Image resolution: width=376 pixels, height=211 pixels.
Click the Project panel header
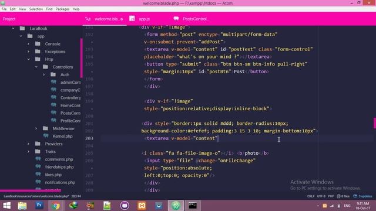(x=9, y=19)
